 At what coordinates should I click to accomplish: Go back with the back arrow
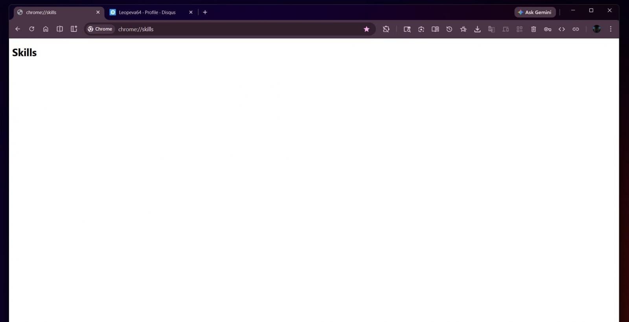(x=18, y=29)
